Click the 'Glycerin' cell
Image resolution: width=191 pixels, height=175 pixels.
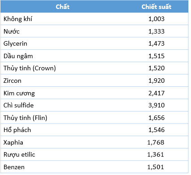(x=15, y=44)
